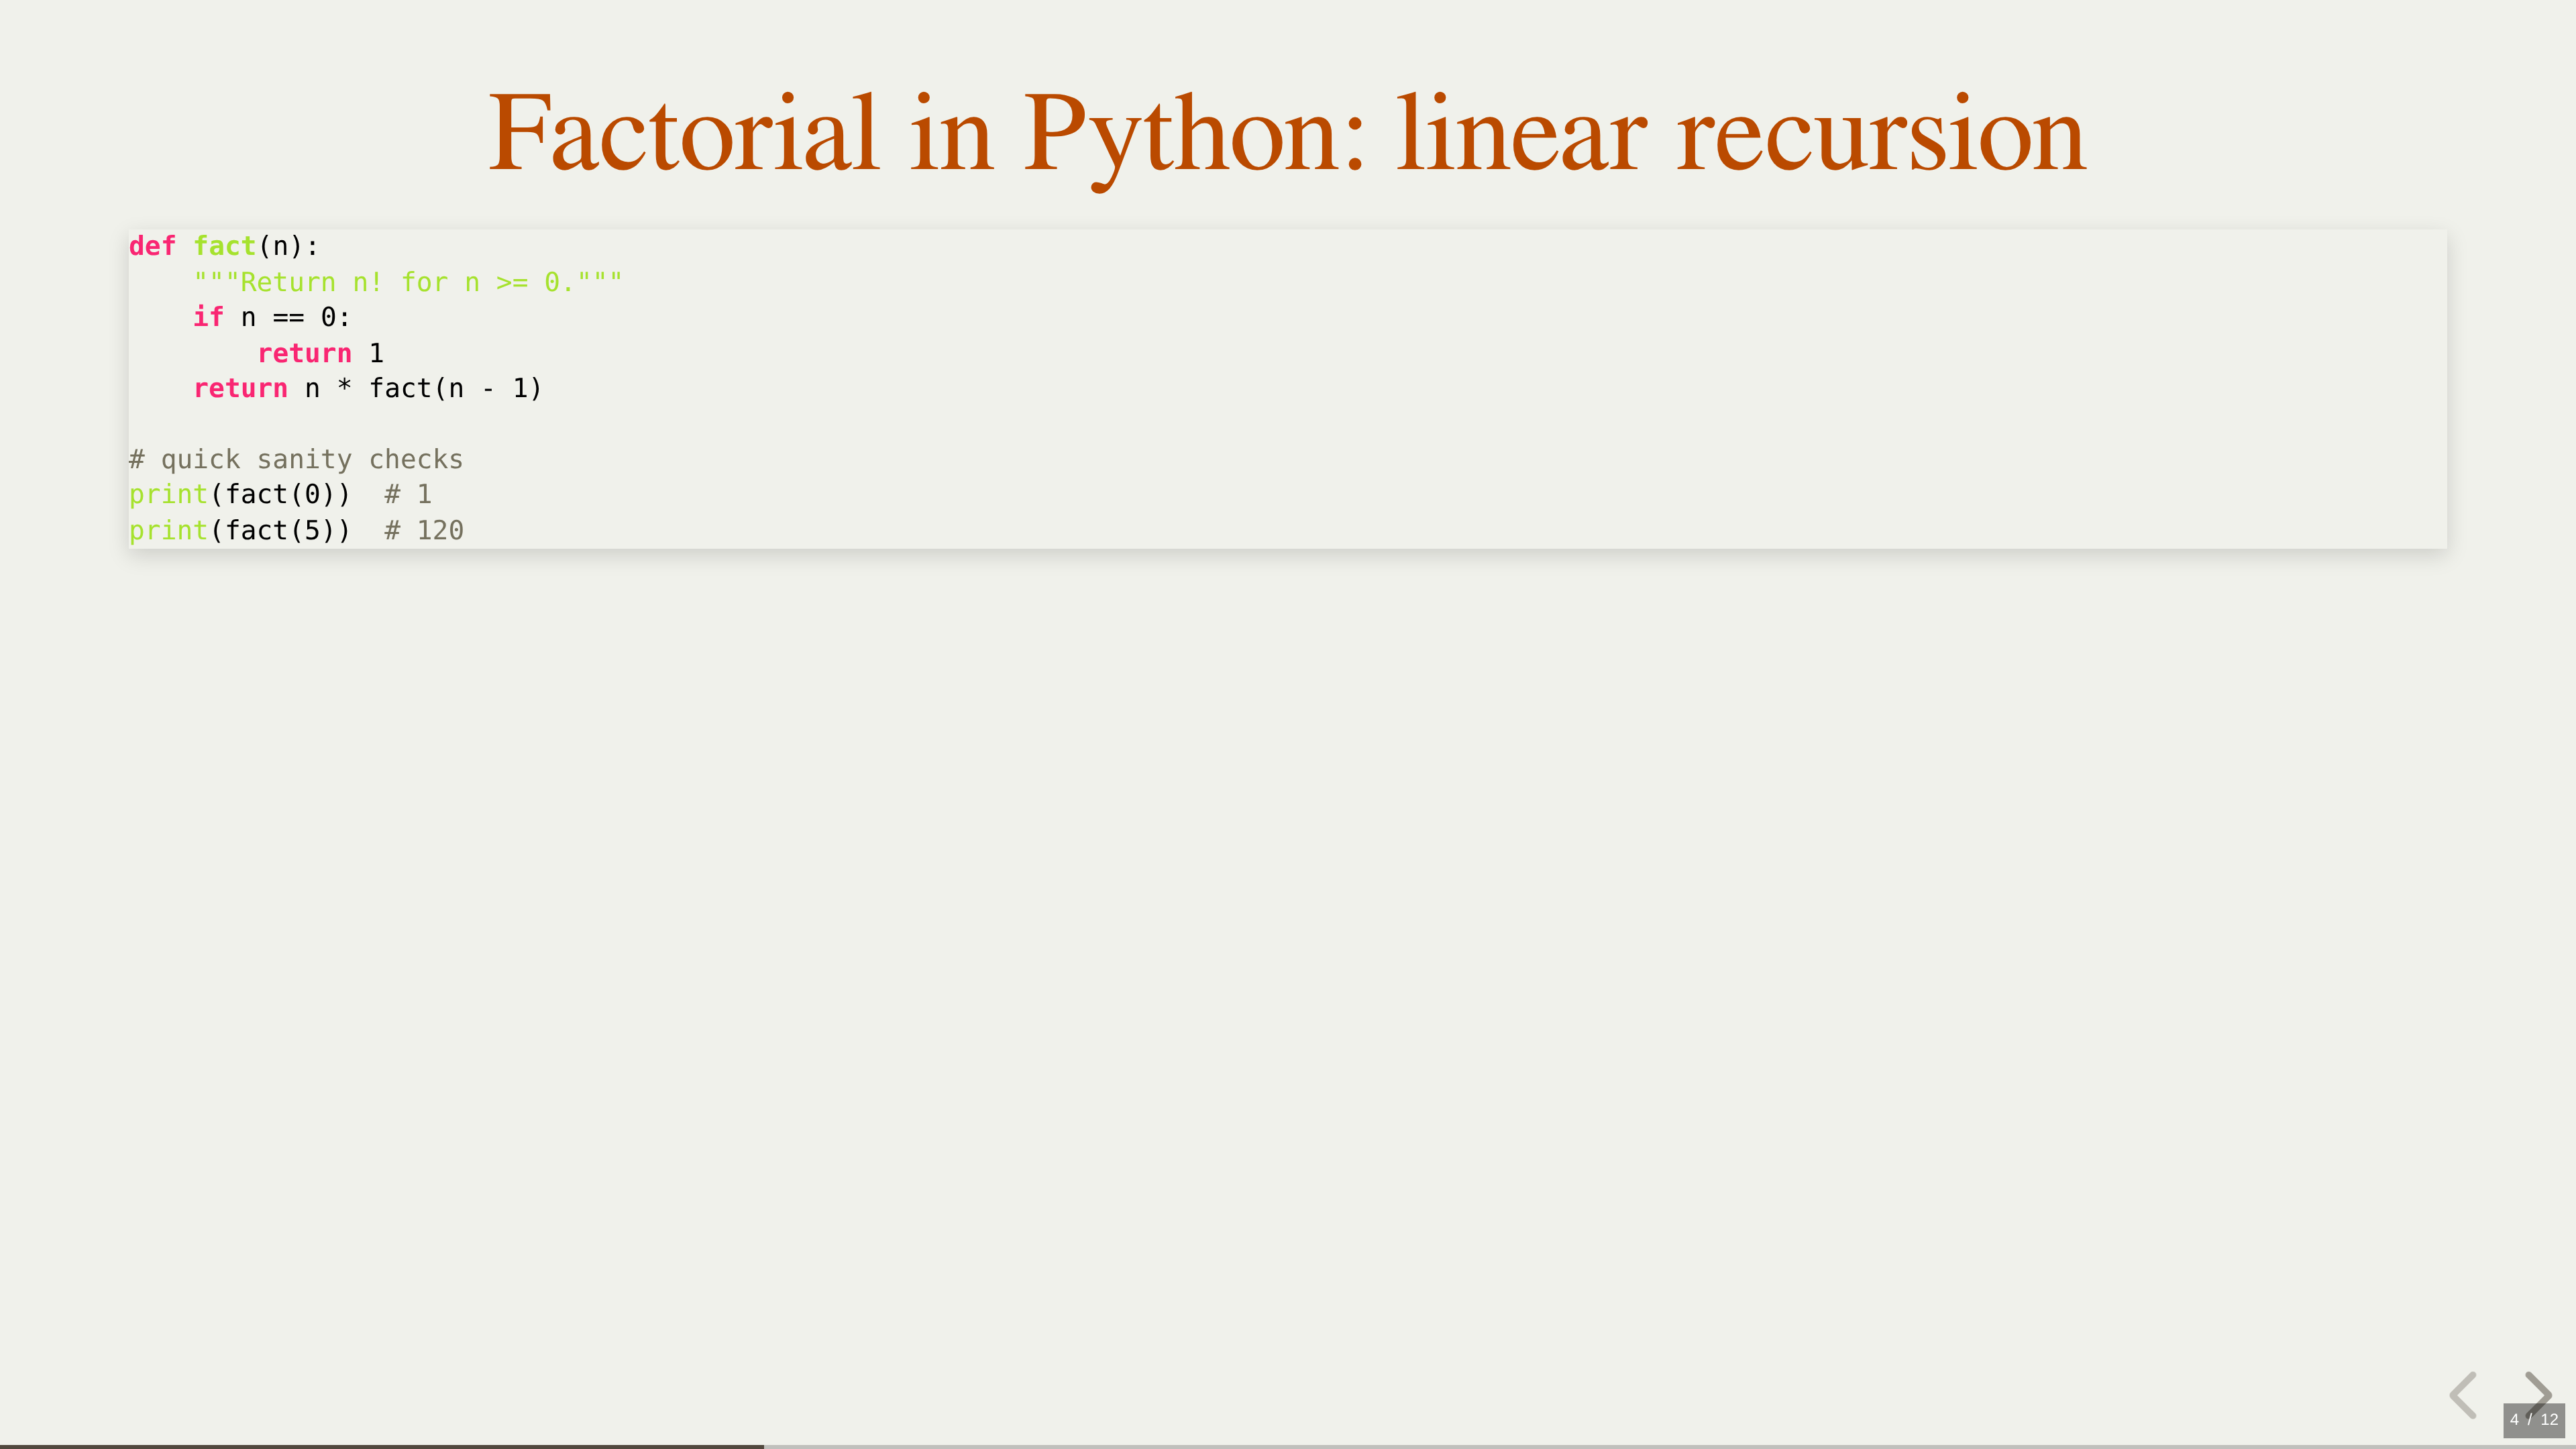
Task: Click the 'Factorial in Python: linear recursion' title
Action: 1287,134
